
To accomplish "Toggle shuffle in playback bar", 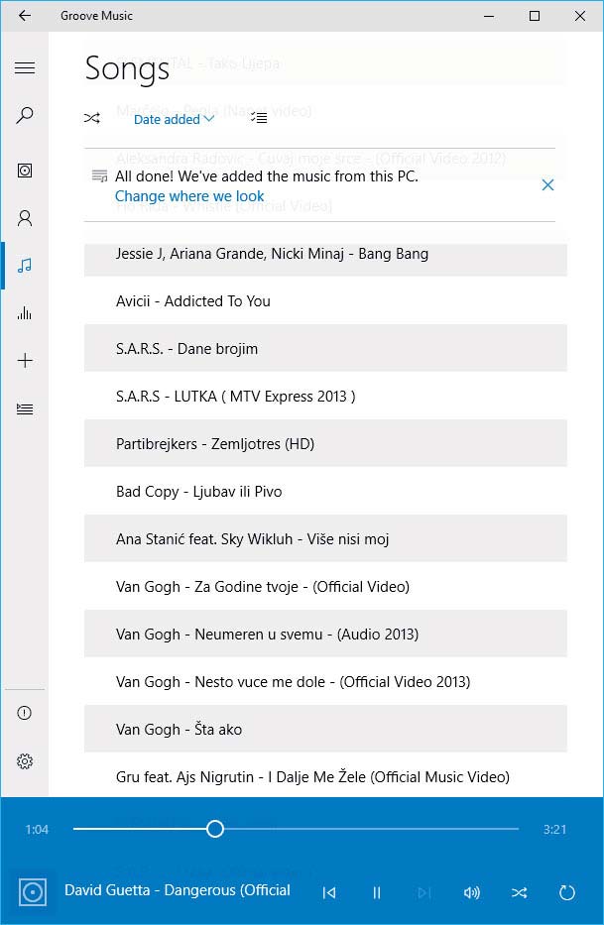I will tap(519, 892).
